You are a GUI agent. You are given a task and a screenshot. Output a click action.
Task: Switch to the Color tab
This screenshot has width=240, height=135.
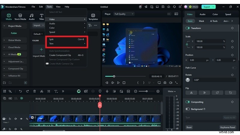click(215, 14)
